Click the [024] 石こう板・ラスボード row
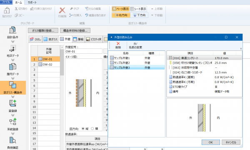Viewport: 250px width, 150px height. tap(204, 72)
